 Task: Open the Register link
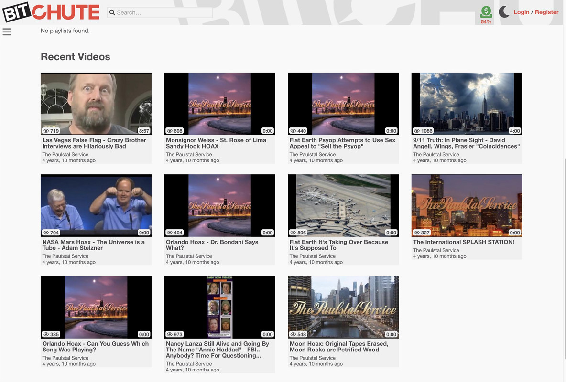546,12
